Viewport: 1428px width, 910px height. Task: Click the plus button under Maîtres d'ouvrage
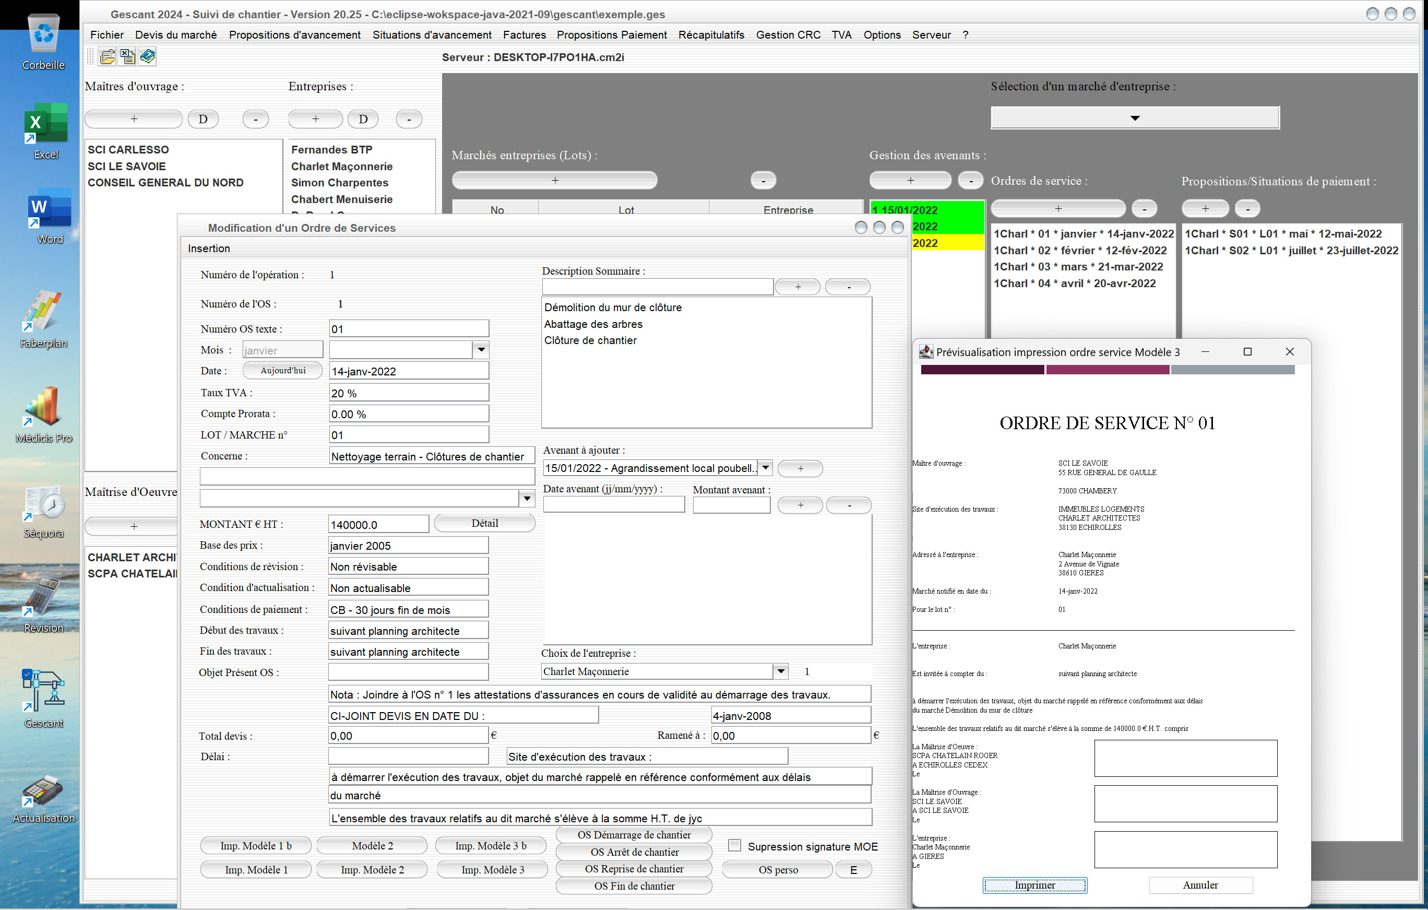pos(134,119)
